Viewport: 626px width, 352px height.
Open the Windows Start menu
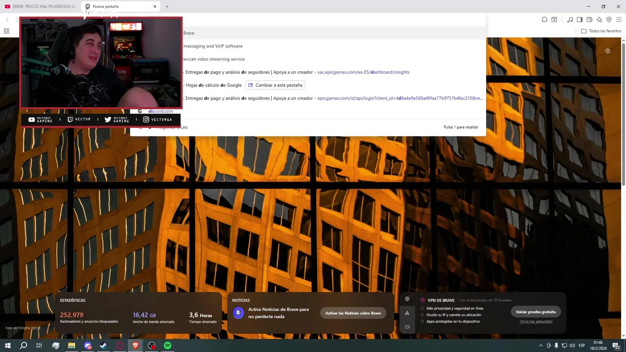point(8,346)
